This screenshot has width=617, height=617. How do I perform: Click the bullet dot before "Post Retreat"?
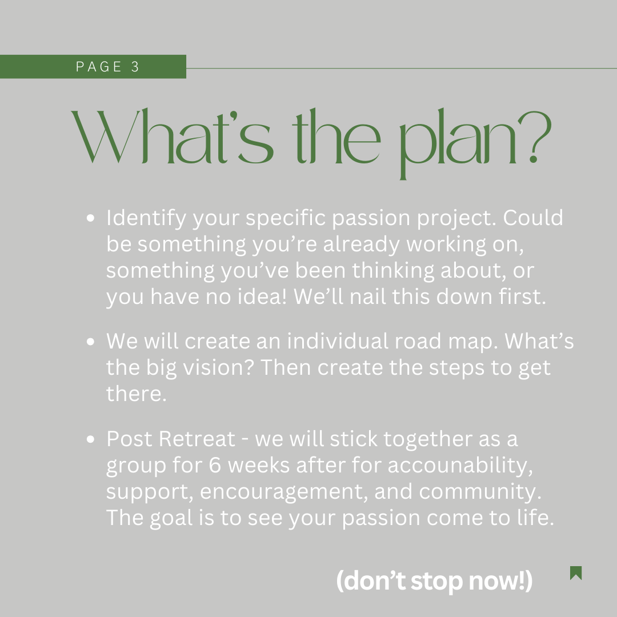tap(90, 440)
